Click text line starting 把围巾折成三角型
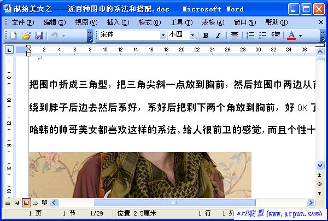 [x=172, y=85]
